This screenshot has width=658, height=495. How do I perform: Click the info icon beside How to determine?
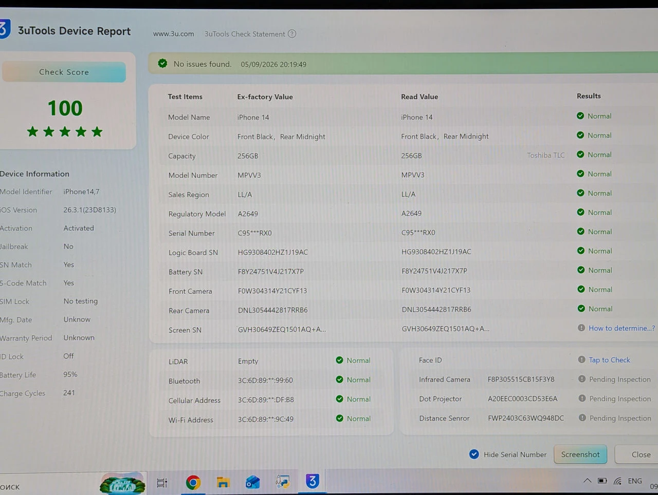[581, 328]
